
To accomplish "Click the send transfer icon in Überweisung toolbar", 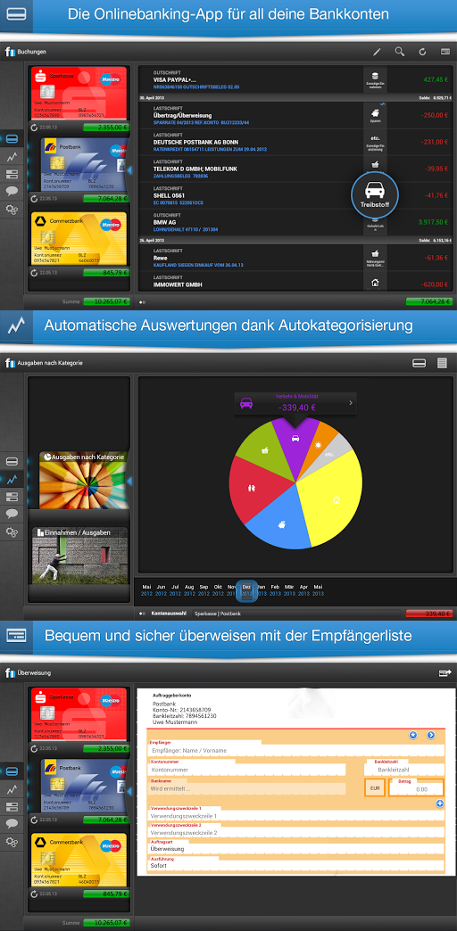I will [445, 672].
